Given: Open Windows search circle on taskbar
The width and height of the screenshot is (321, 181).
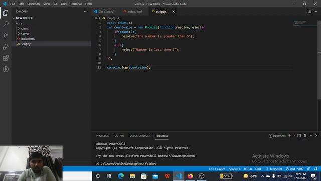Looking at the screenshot, I should [x=98, y=176].
